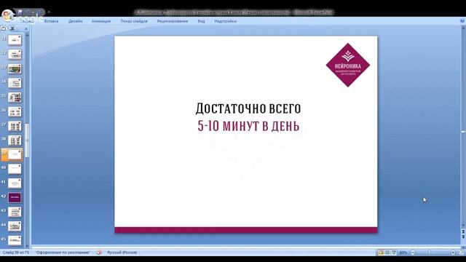Viewport: 466px width, 262px height.
Task: Close the slide thumbnail pane
Action: pos(26,28)
